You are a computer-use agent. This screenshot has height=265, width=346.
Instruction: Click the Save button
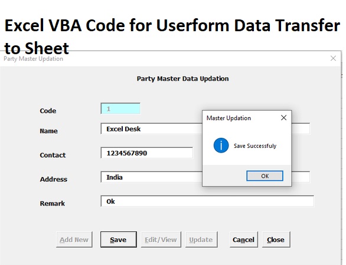119,240
